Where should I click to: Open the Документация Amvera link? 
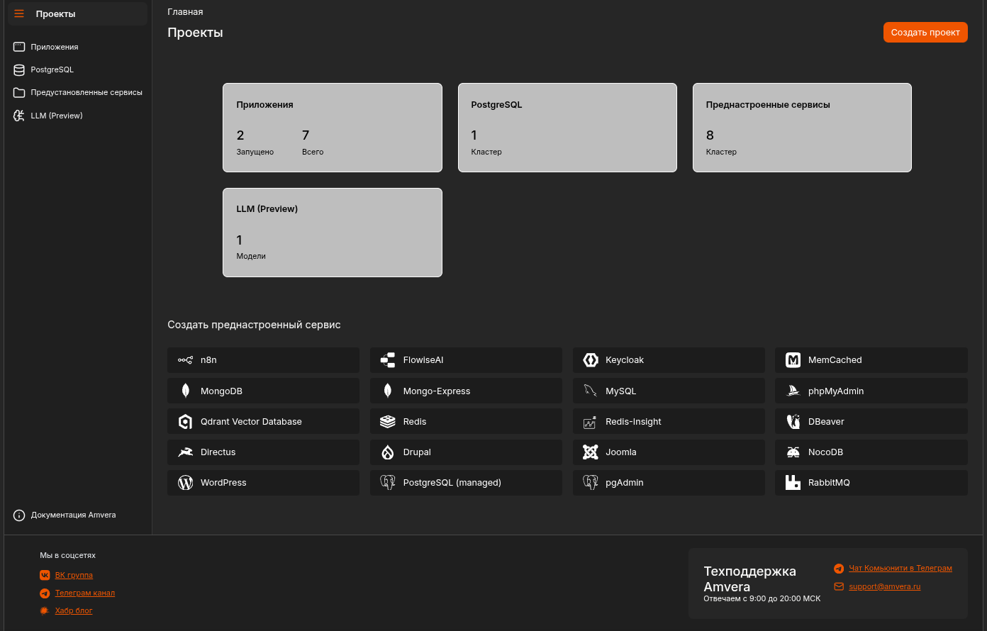coord(73,515)
